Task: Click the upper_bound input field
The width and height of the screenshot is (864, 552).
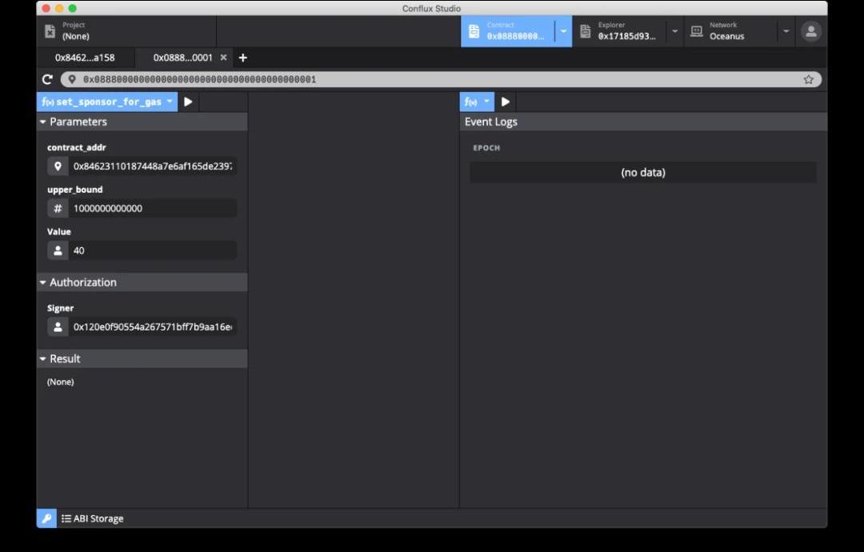Action: (x=152, y=208)
